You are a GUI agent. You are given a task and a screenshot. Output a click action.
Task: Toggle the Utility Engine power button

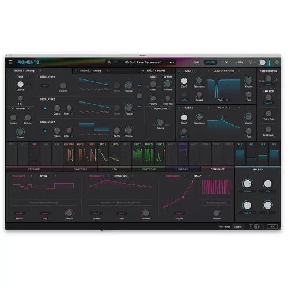(x=143, y=71)
